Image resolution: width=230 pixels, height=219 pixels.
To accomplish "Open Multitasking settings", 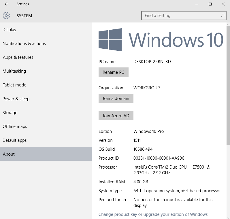I will tap(14, 71).
